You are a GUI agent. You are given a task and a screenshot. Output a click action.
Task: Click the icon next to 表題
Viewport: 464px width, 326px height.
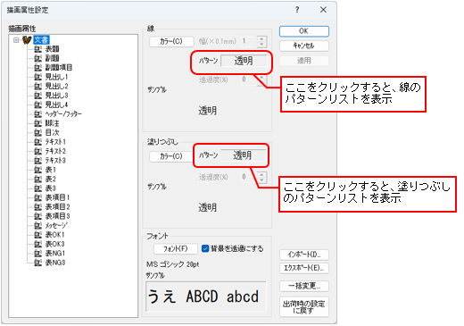[37, 49]
